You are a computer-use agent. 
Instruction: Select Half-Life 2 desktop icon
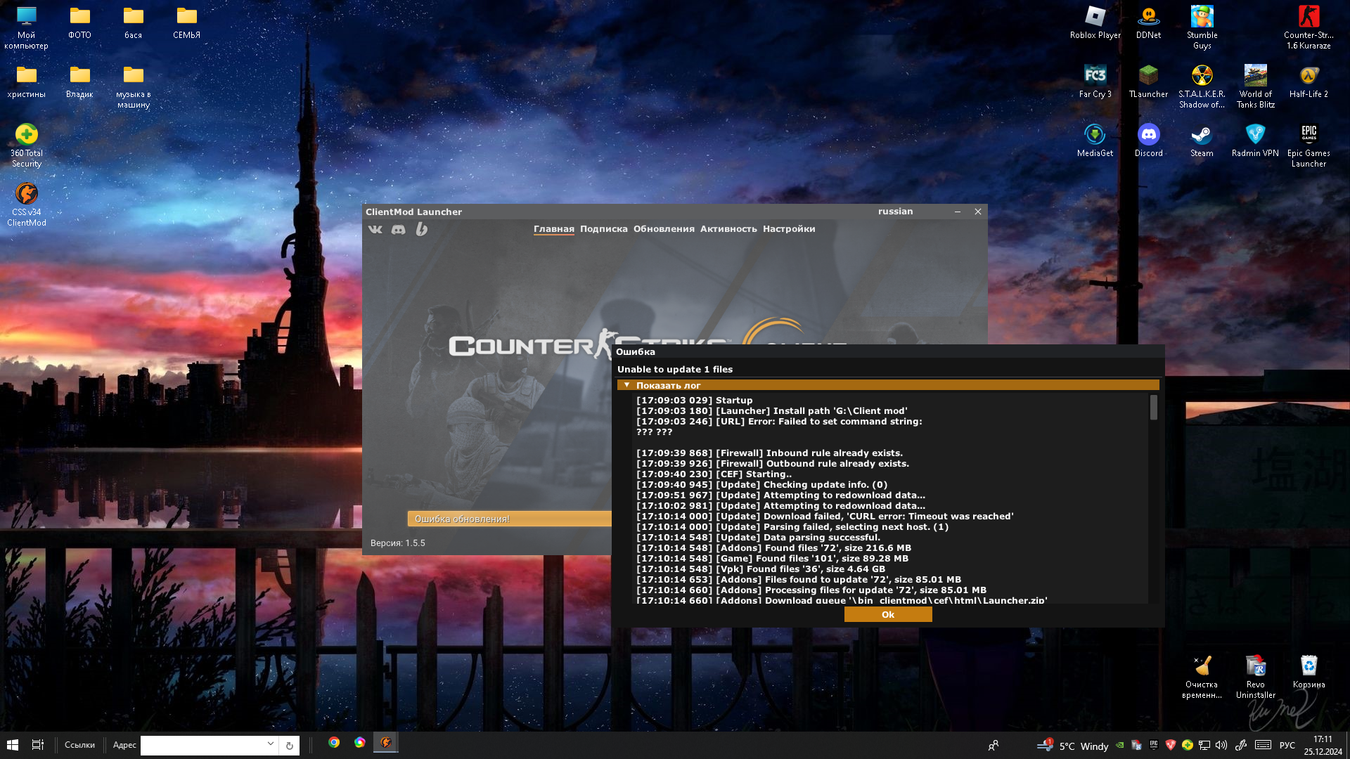(x=1309, y=82)
